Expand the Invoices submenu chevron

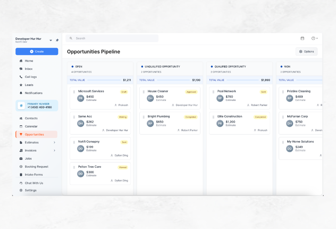point(54,150)
